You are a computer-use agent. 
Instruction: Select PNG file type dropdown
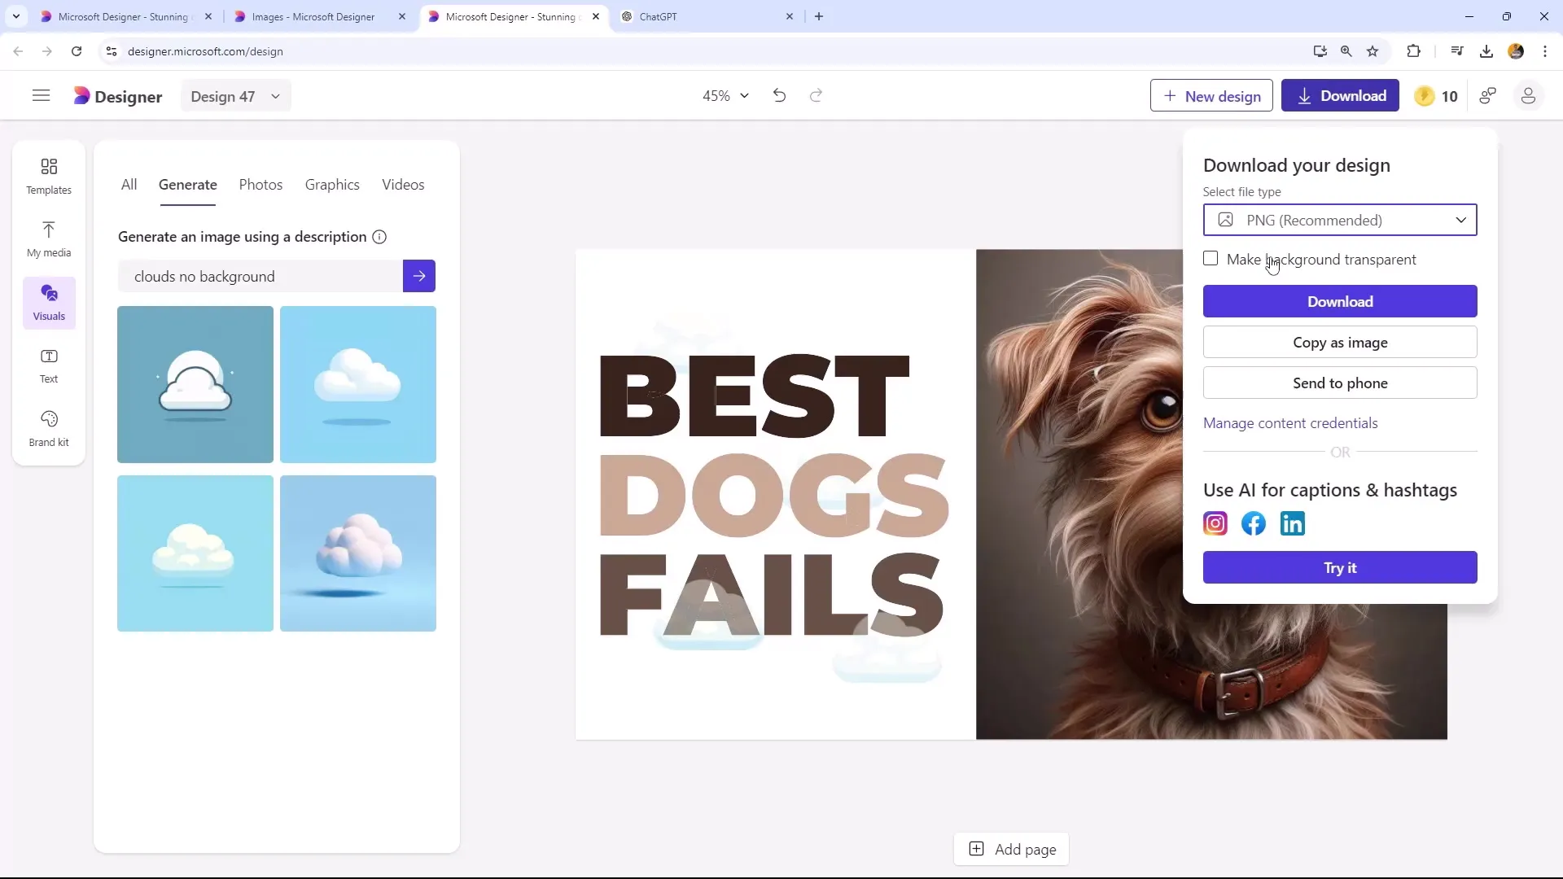pyautogui.click(x=1342, y=220)
